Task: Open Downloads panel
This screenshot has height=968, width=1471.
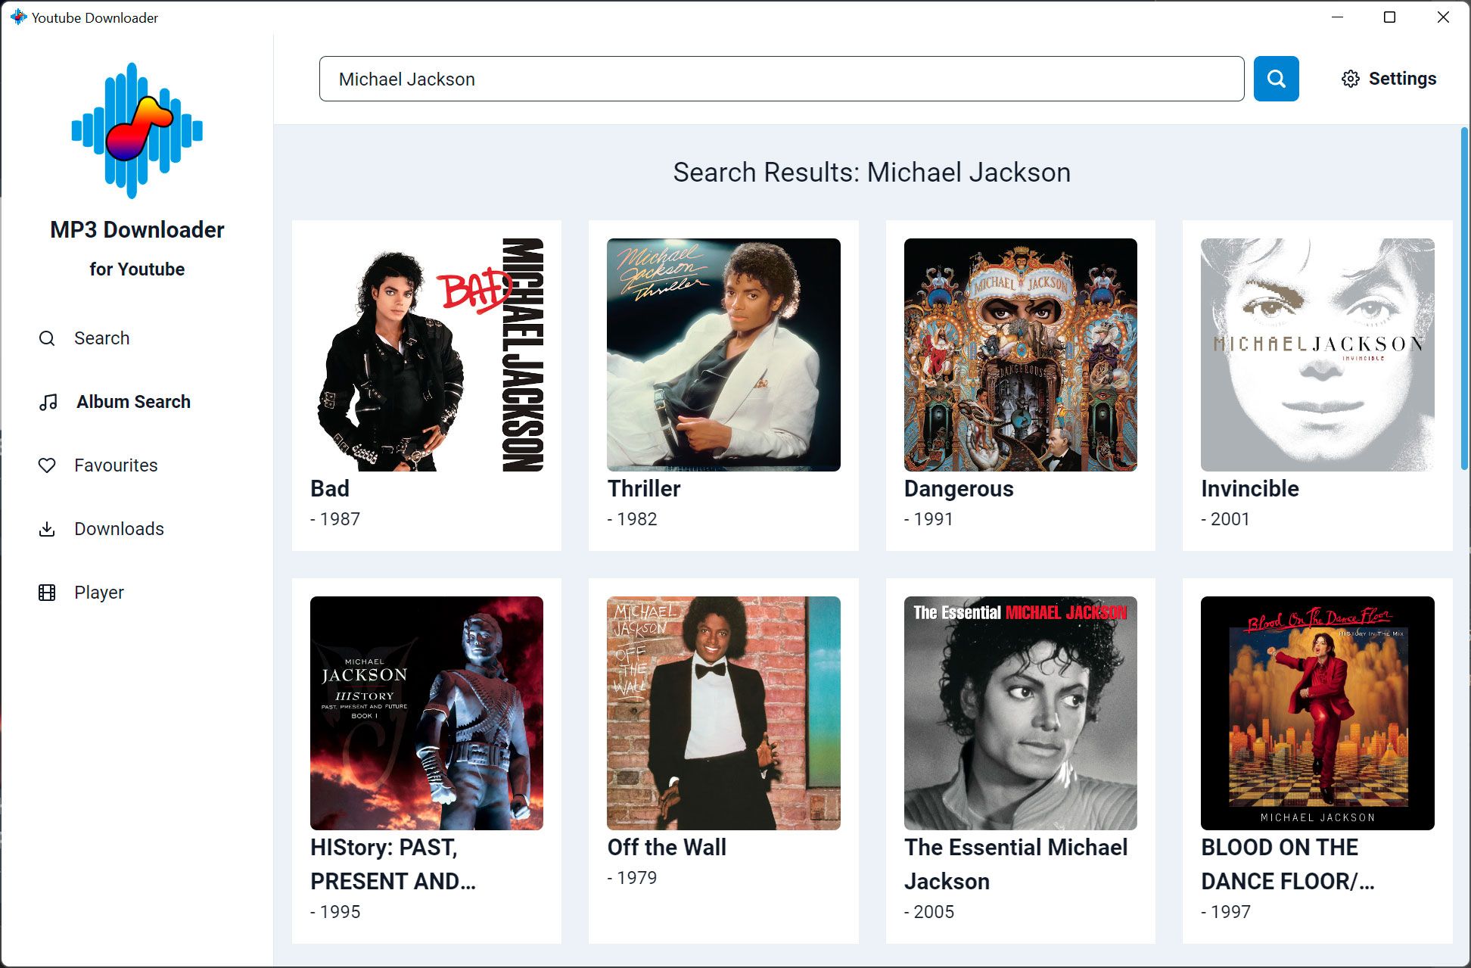Action: coord(119,528)
